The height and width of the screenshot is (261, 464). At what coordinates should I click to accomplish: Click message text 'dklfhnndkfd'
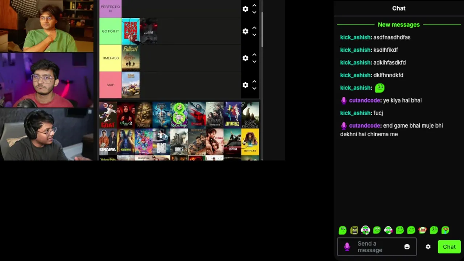click(388, 75)
